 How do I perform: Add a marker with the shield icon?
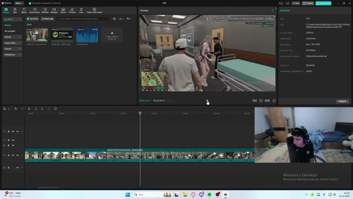55,109
